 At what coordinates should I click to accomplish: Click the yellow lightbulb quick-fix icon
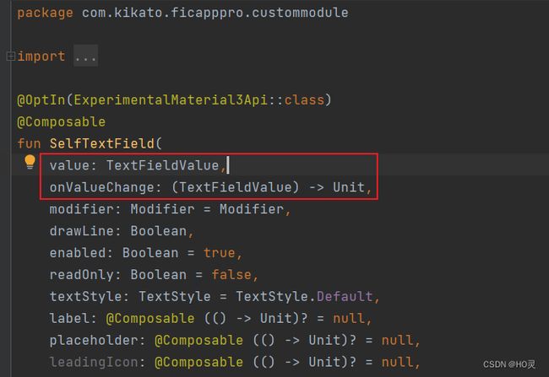click(30, 162)
